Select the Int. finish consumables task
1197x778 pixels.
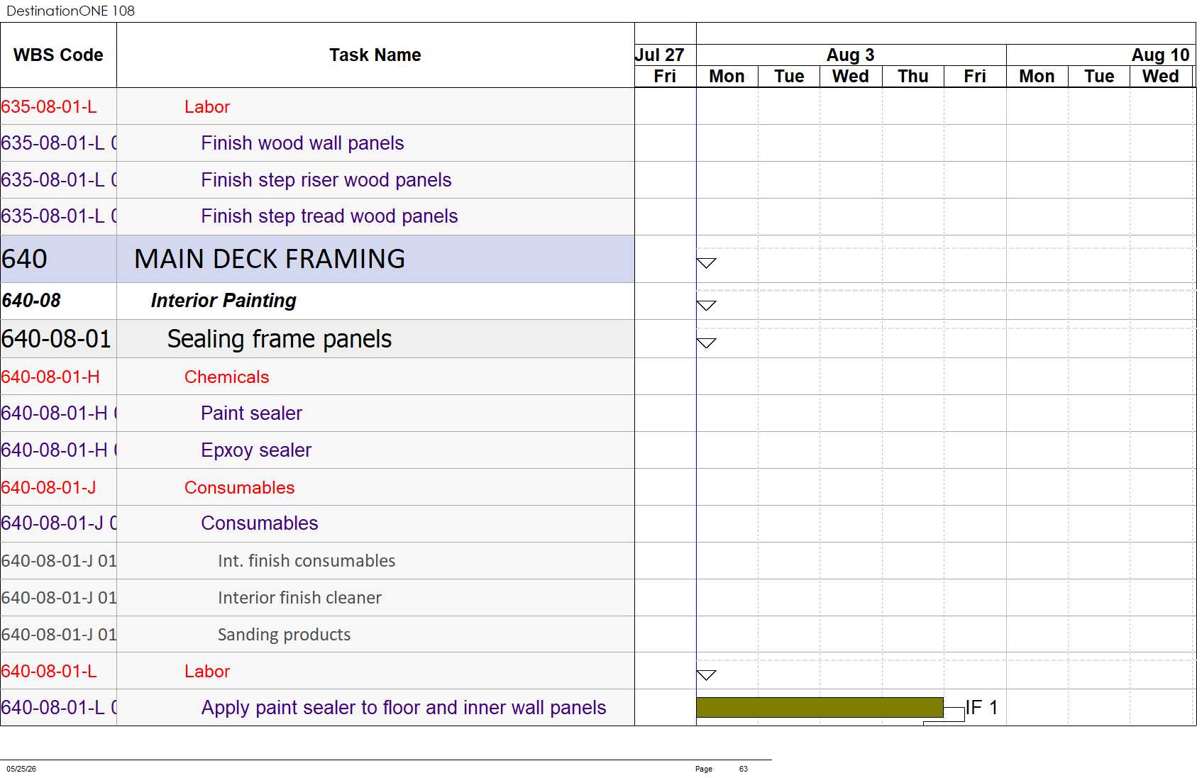click(307, 561)
